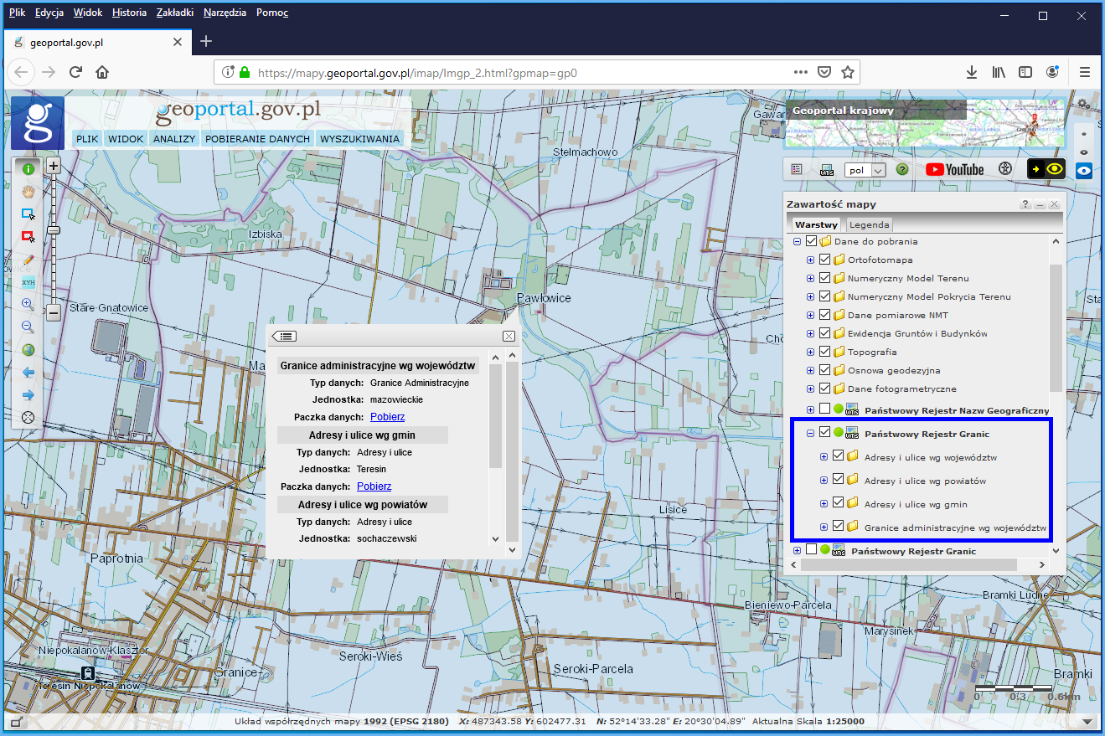
Task: Switch to the Legenda tab
Action: (x=870, y=224)
